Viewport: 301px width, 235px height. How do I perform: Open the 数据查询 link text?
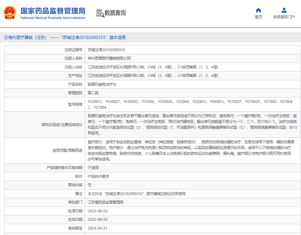coord(115,13)
